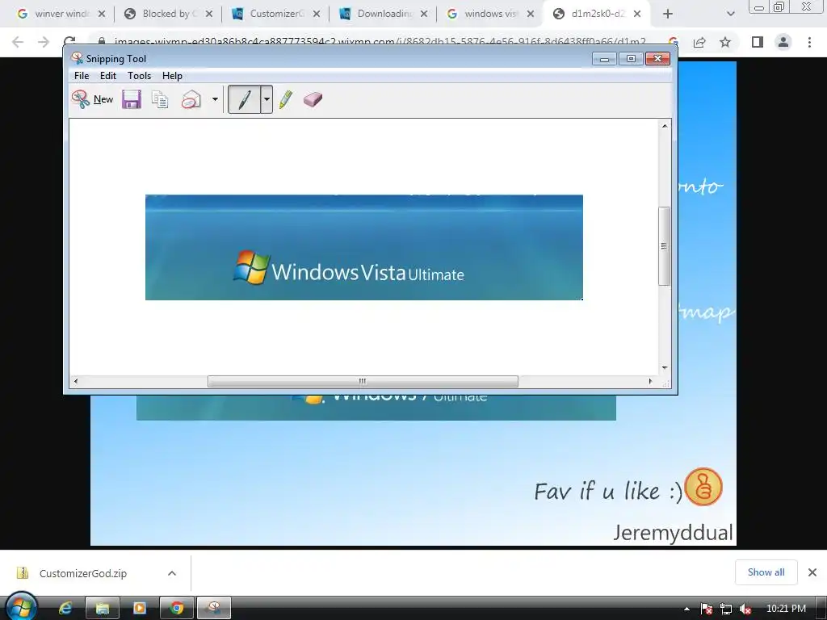Image resolution: width=827 pixels, height=620 pixels.
Task: Share this page from Chrome's address bar
Action: click(x=700, y=42)
